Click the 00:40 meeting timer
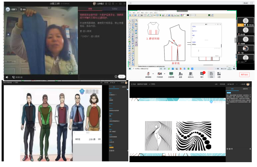Screen dimensions: 257x167 click(x=246, y=3)
